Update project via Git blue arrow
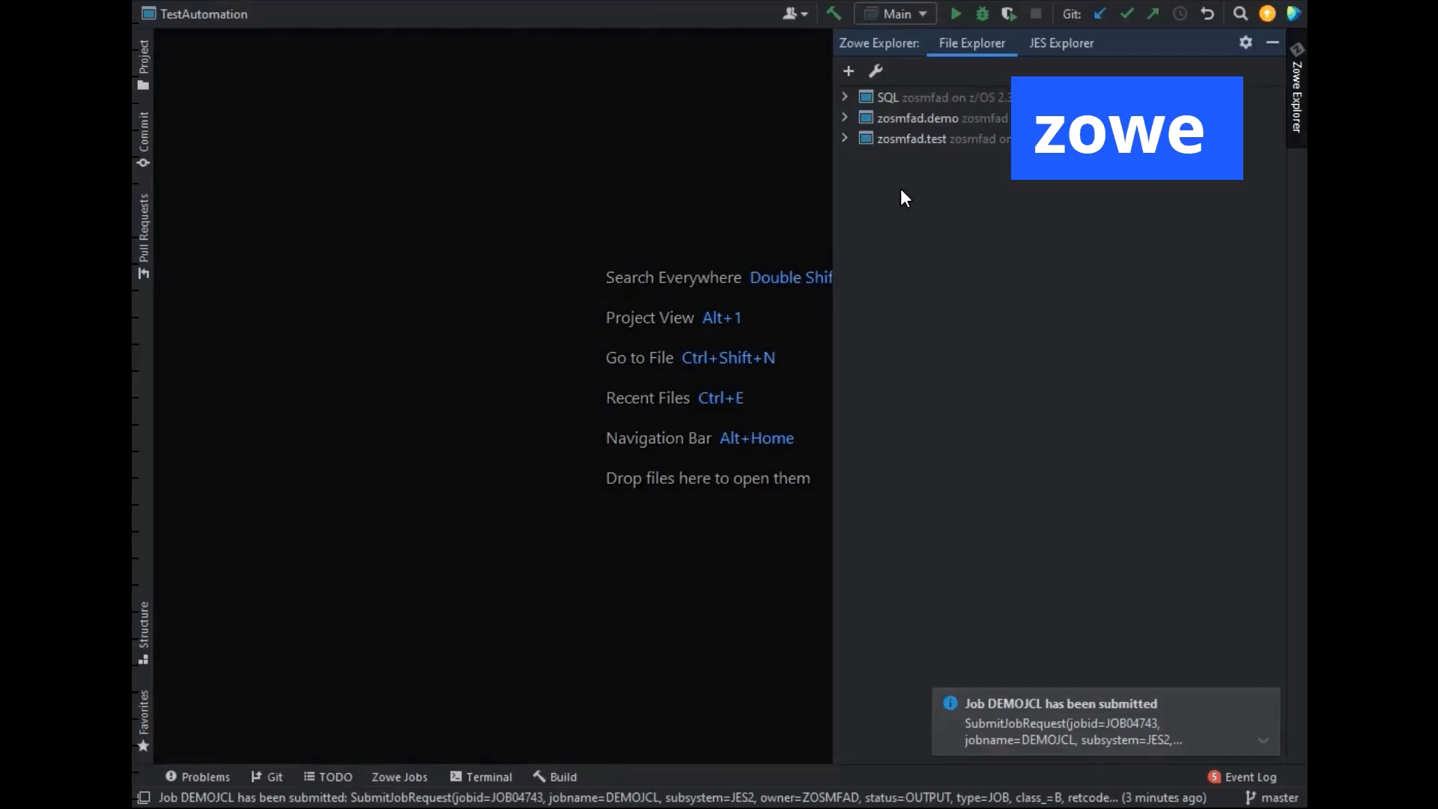Screen dimensions: 1438x809 pyautogui.click(x=1099, y=13)
